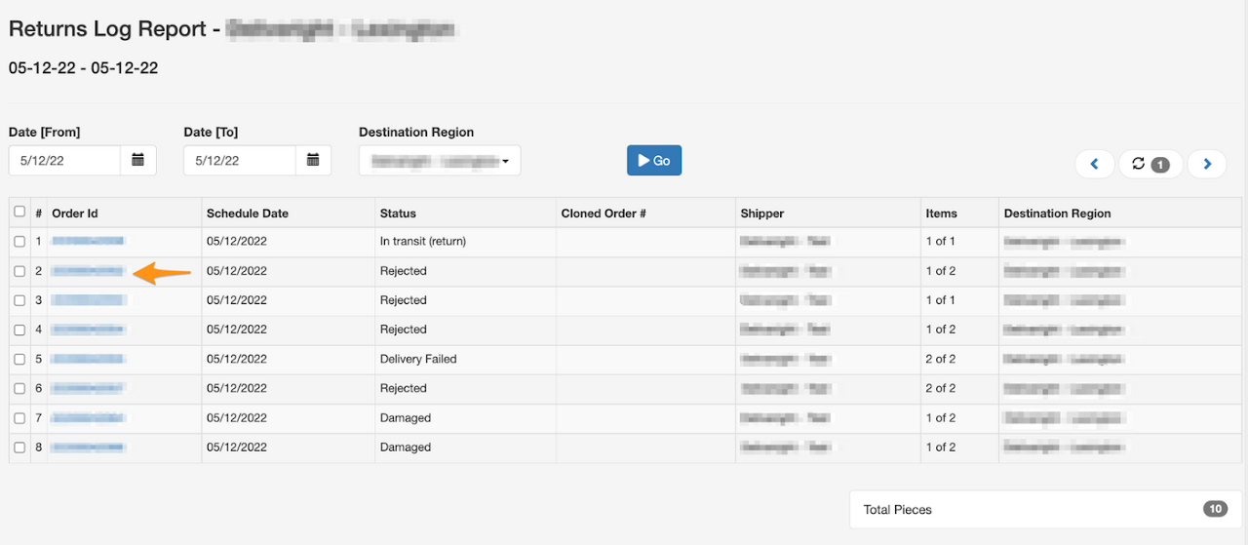This screenshot has width=1248, height=545.
Task: Open the Order Id link in row 1
Action: [88, 241]
